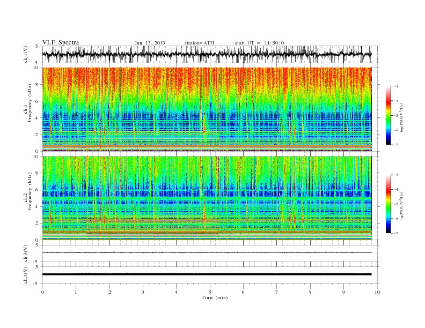The width and height of the screenshot is (425, 328).
Task: Click the "-7" tick on the upper colorbar
Action: coord(395,145)
